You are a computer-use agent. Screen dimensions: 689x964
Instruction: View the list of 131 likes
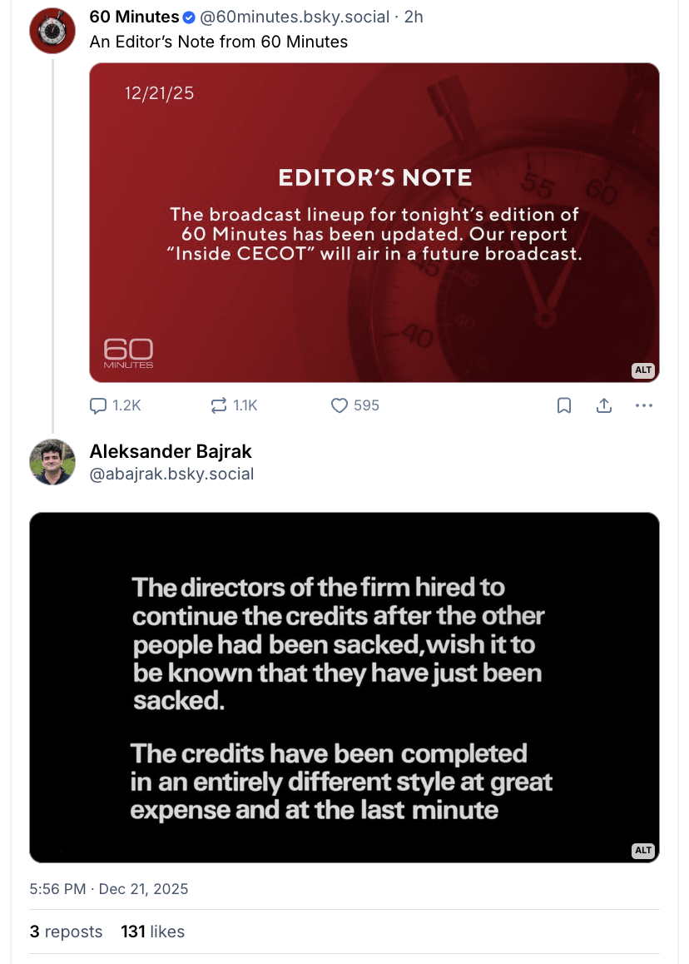tap(152, 932)
